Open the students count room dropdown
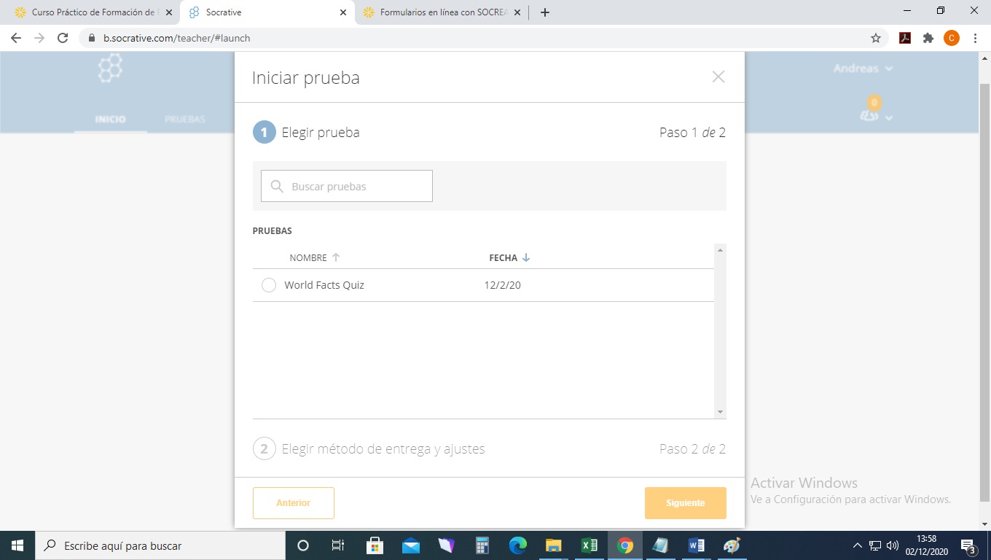Screen dimensions: 991x560 (875, 110)
